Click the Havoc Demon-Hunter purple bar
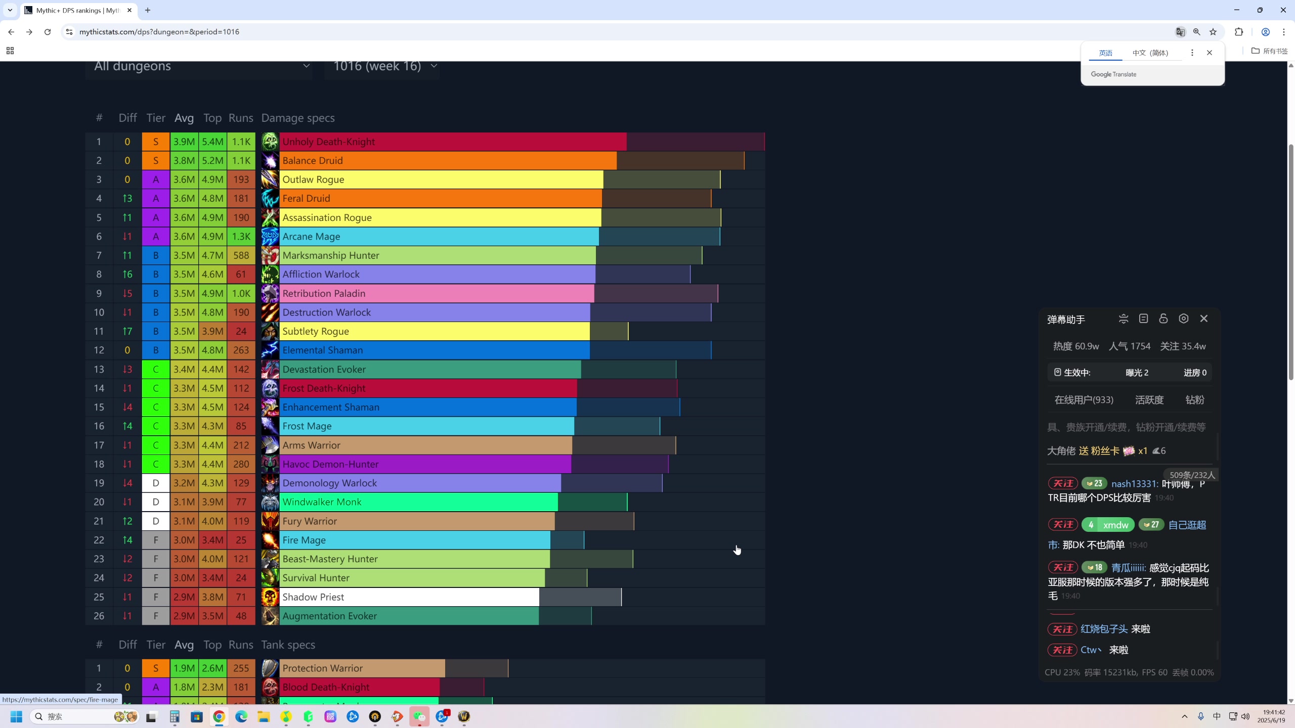This screenshot has height=728, width=1295. (425, 464)
